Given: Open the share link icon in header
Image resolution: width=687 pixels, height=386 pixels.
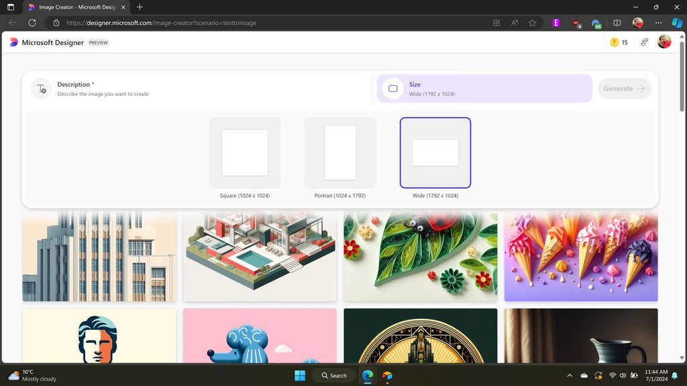Looking at the screenshot, I should coord(643,42).
